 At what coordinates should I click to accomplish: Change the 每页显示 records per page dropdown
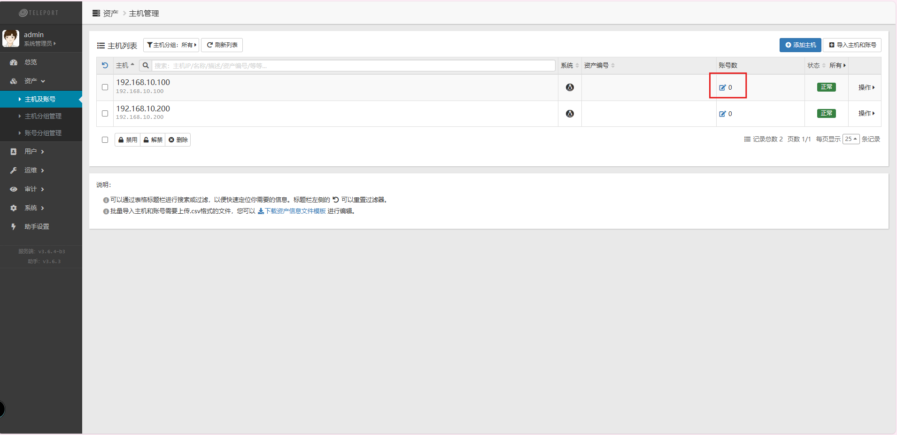(x=851, y=139)
